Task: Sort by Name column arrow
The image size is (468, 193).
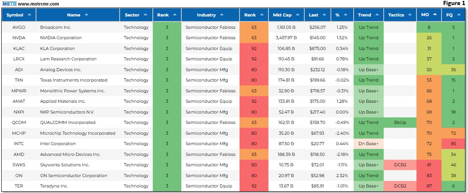Action: pyautogui.click(x=86, y=15)
